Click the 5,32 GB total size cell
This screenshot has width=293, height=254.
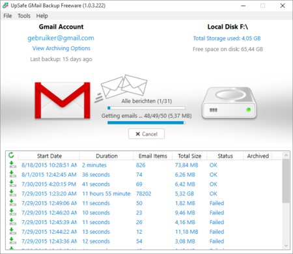coord(184,193)
